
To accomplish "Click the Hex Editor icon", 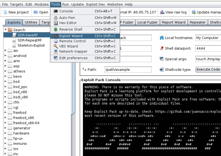I will pos(56,23).
